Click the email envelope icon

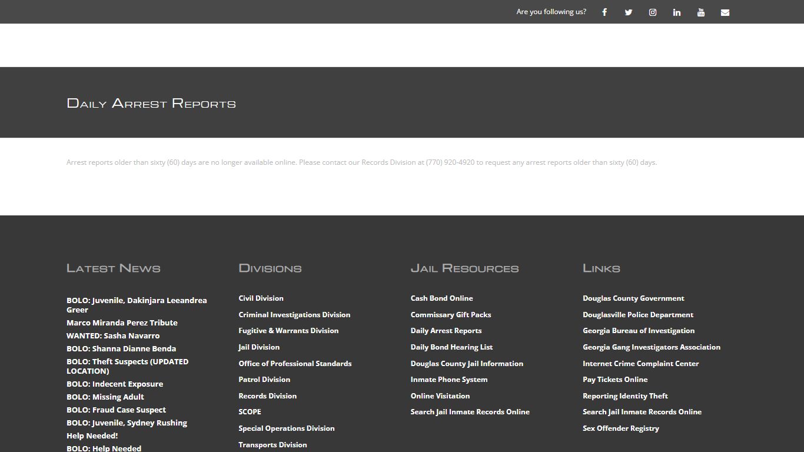click(x=725, y=12)
